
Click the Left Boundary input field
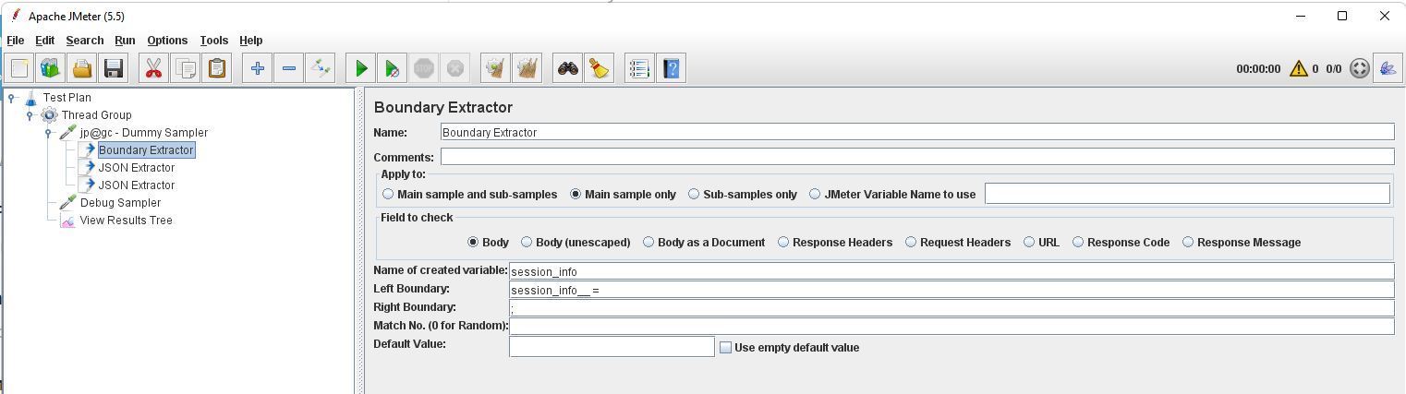pos(951,290)
